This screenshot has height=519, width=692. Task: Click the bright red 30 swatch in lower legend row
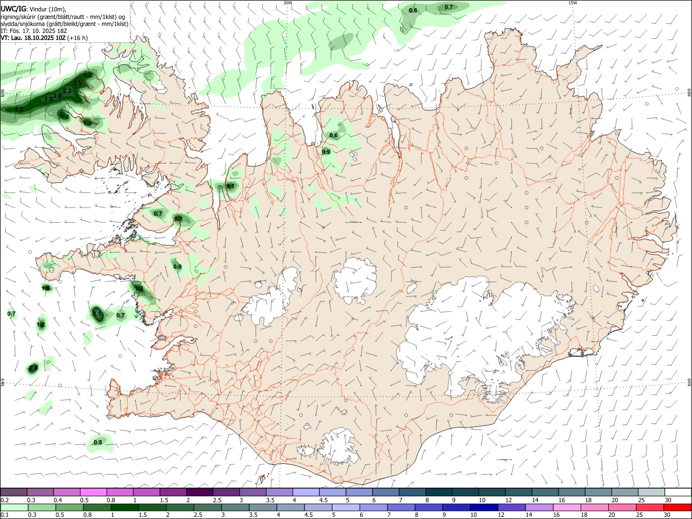point(678,508)
